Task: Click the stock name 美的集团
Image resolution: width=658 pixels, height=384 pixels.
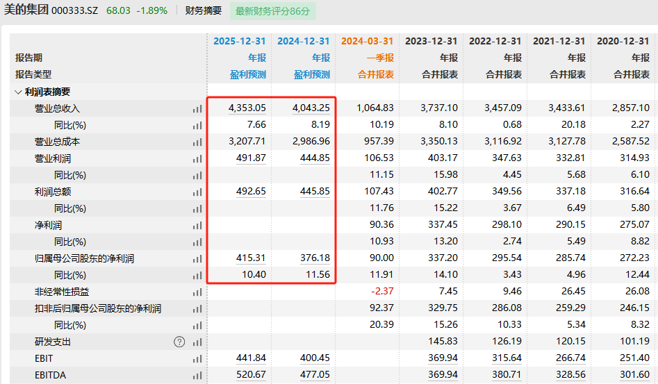Action: tap(26, 10)
